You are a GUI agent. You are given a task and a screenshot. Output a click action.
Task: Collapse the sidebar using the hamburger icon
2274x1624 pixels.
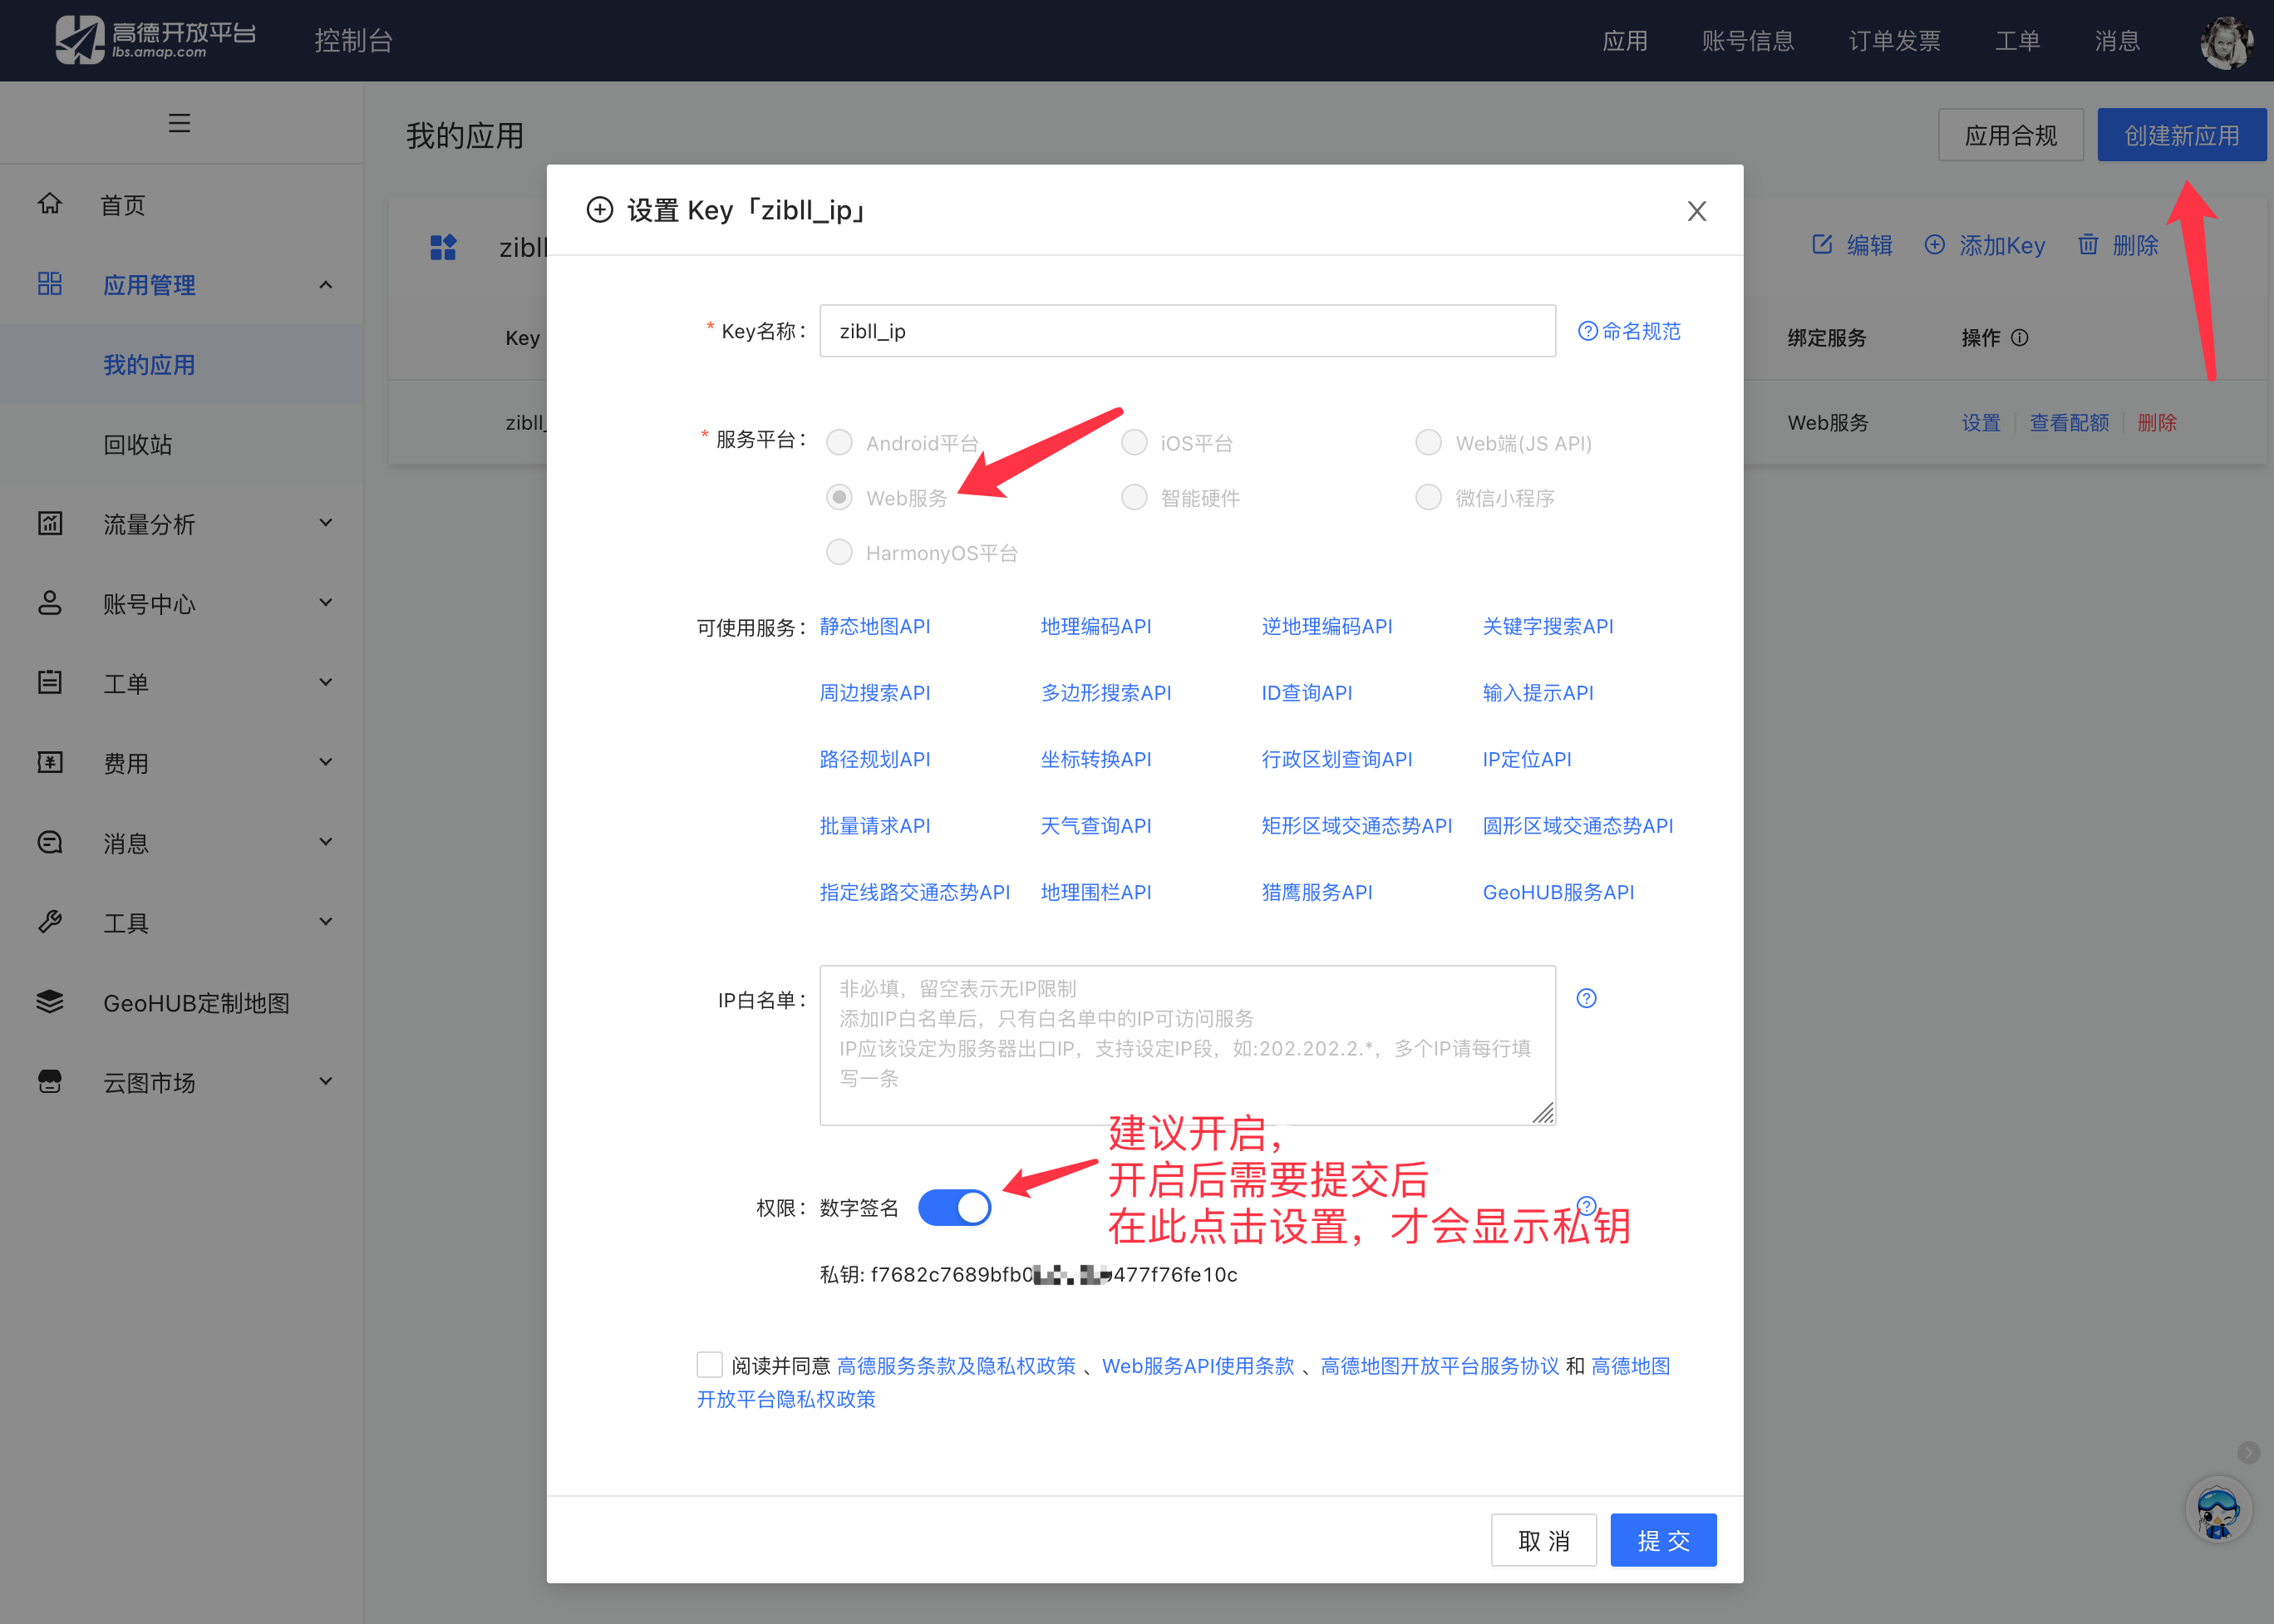pyautogui.click(x=180, y=122)
